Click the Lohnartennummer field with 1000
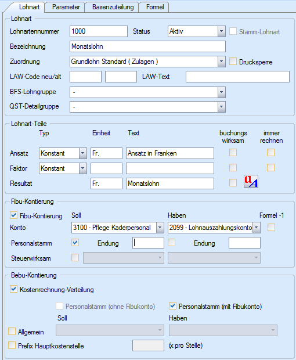This screenshot has width=296, height=360. pyautogui.click(x=99, y=31)
